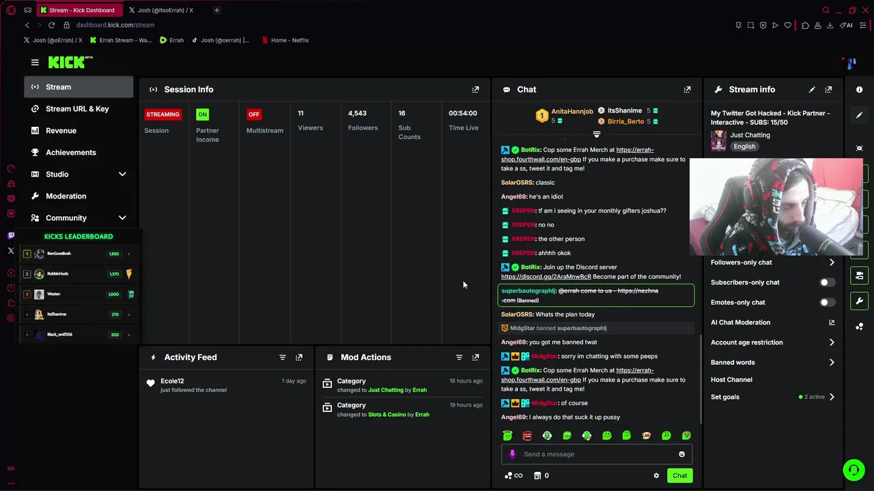Click the chat scrollbar
This screenshot has height=491, width=874.
701,379
